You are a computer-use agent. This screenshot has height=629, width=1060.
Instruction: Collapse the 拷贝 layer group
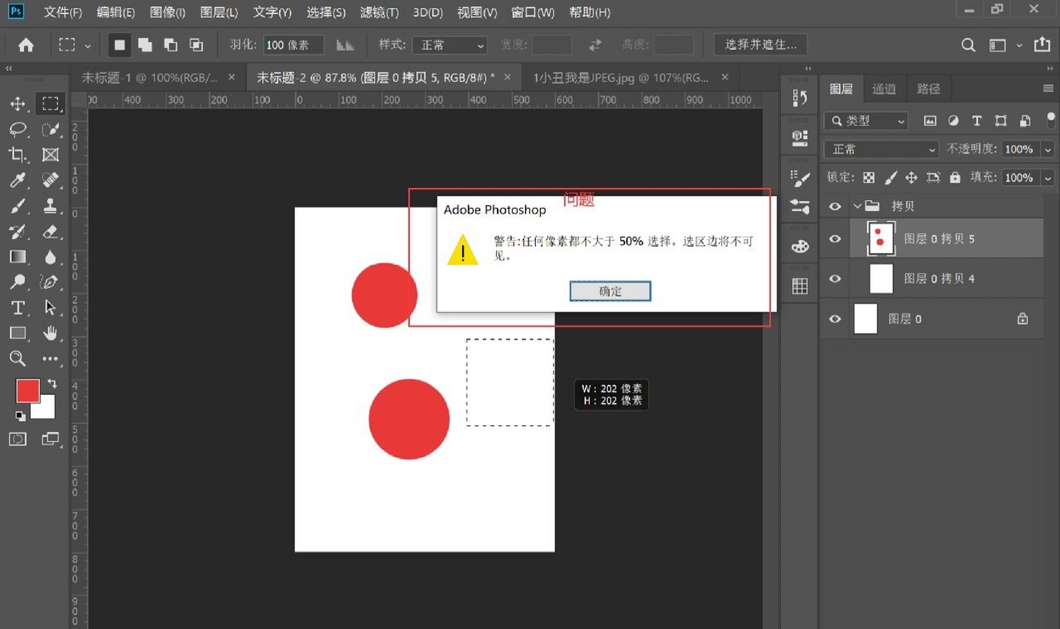pyautogui.click(x=857, y=206)
